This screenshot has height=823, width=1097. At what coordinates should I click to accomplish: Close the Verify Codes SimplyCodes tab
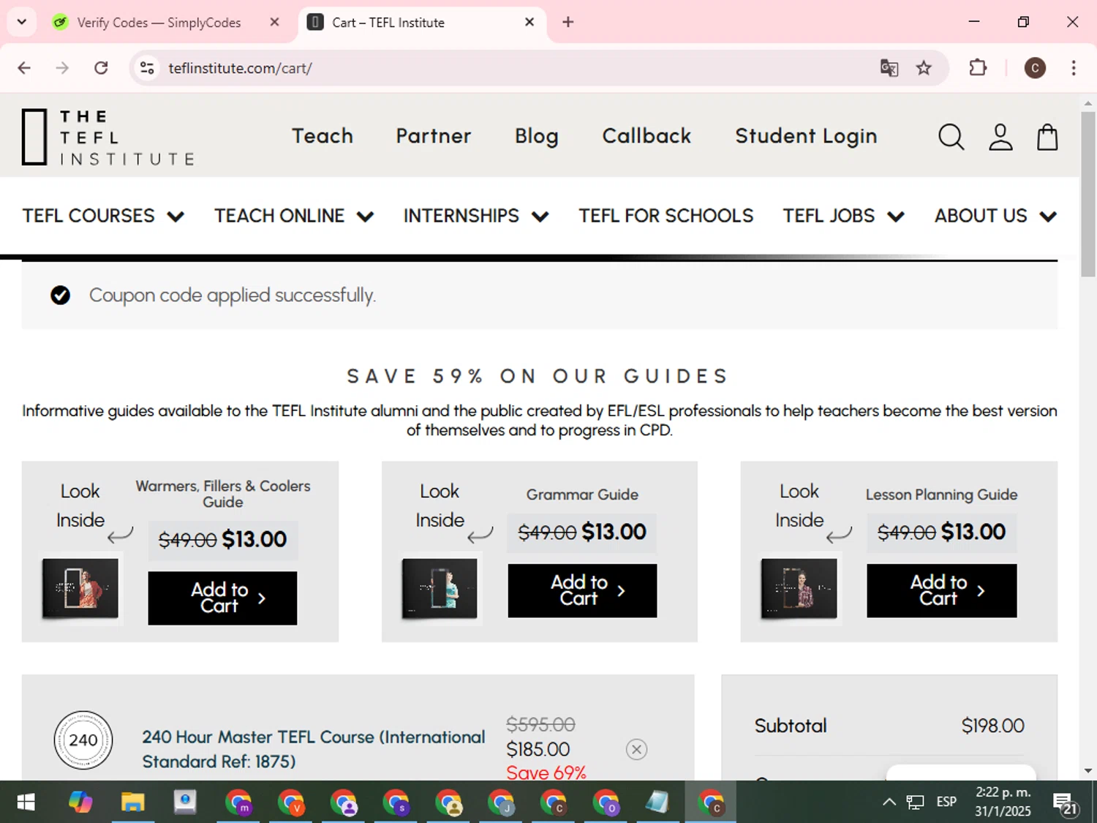(x=274, y=22)
